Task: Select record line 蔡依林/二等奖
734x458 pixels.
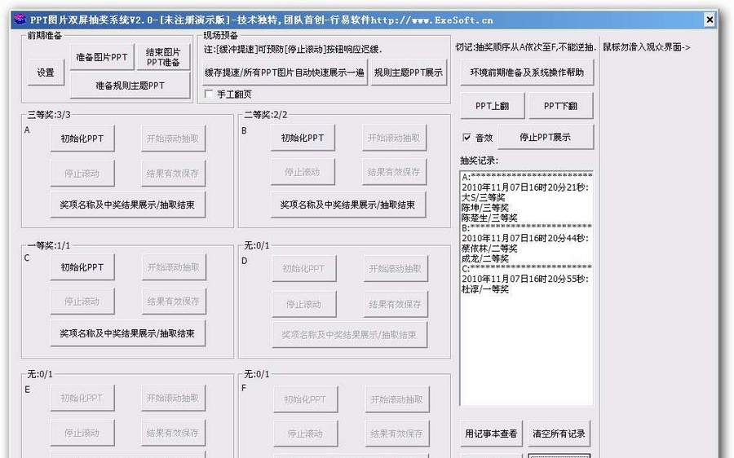Action: tap(489, 249)
